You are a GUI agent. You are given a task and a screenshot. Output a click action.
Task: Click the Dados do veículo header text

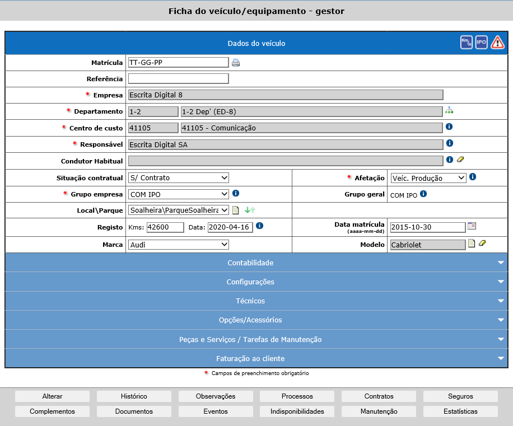click(256, 44)
